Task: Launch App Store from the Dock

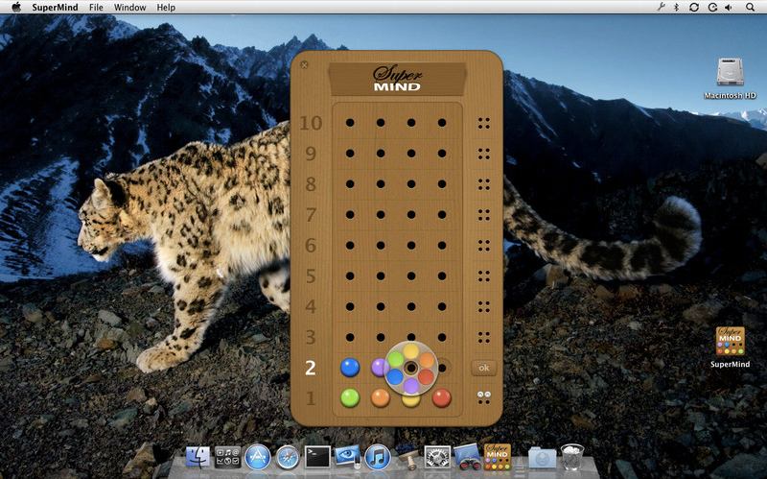Action: (x=258, y=458)
